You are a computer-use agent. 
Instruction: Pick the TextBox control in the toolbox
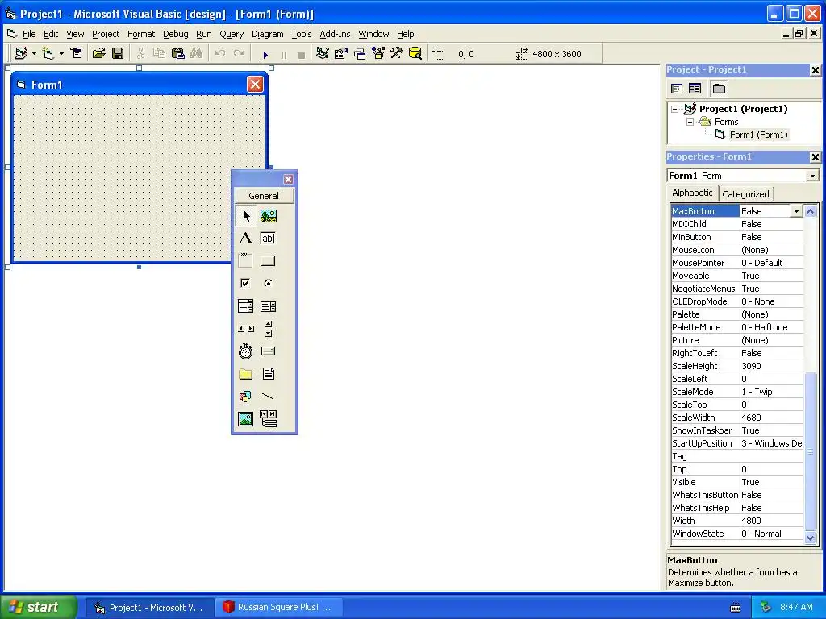268,239
